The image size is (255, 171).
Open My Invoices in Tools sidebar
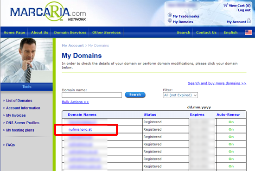(x=16, y=115)
